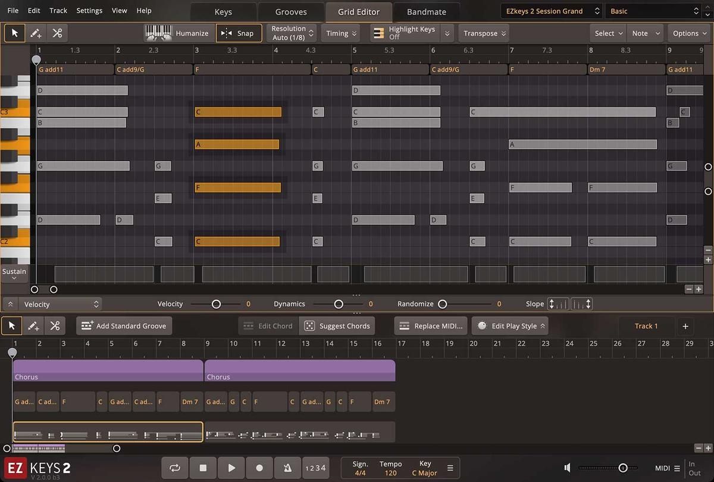714x482 pixels.
Task: Click the speaker volume icon
Action: (x=568, y=468)
